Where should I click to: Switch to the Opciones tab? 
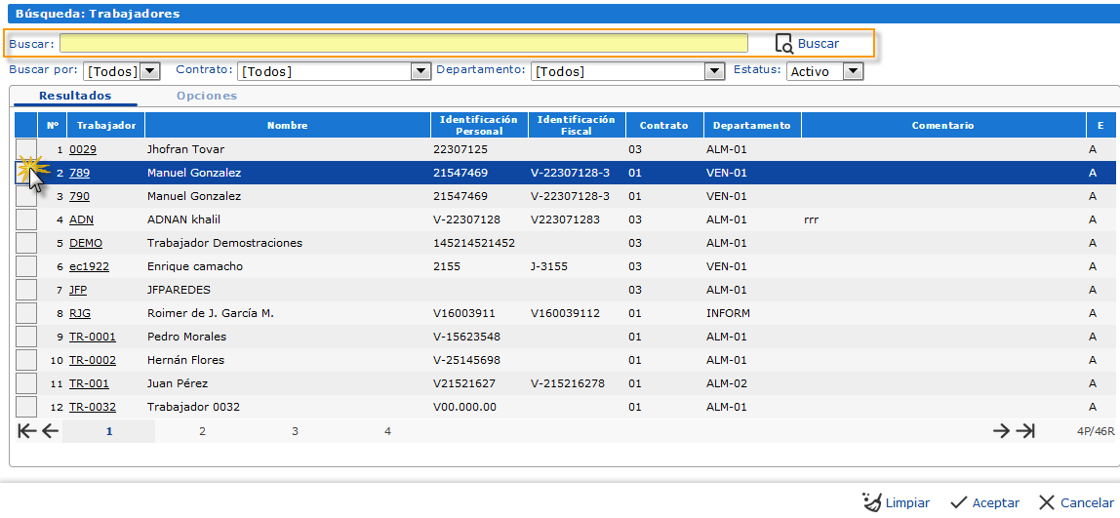click(x=207, y=96)
